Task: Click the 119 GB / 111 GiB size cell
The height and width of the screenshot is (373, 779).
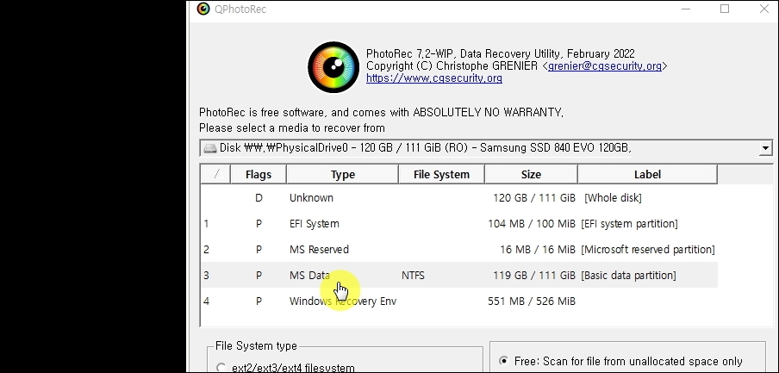Action: (534, 275)
